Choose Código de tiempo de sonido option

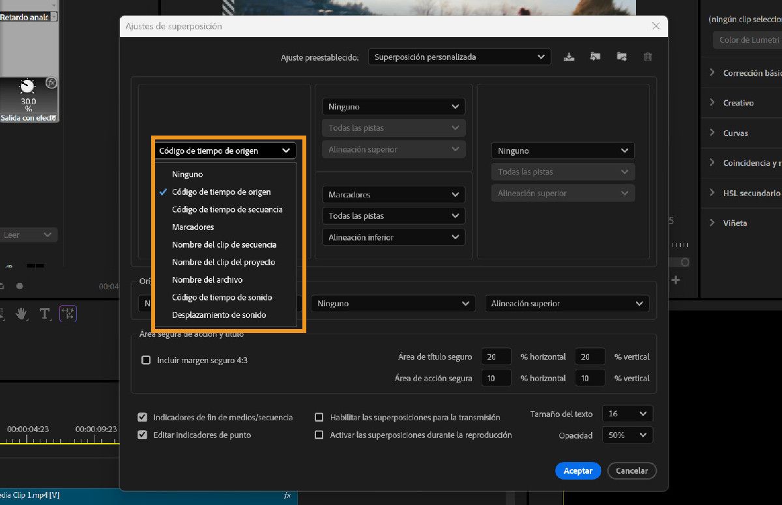coord(225,297)
